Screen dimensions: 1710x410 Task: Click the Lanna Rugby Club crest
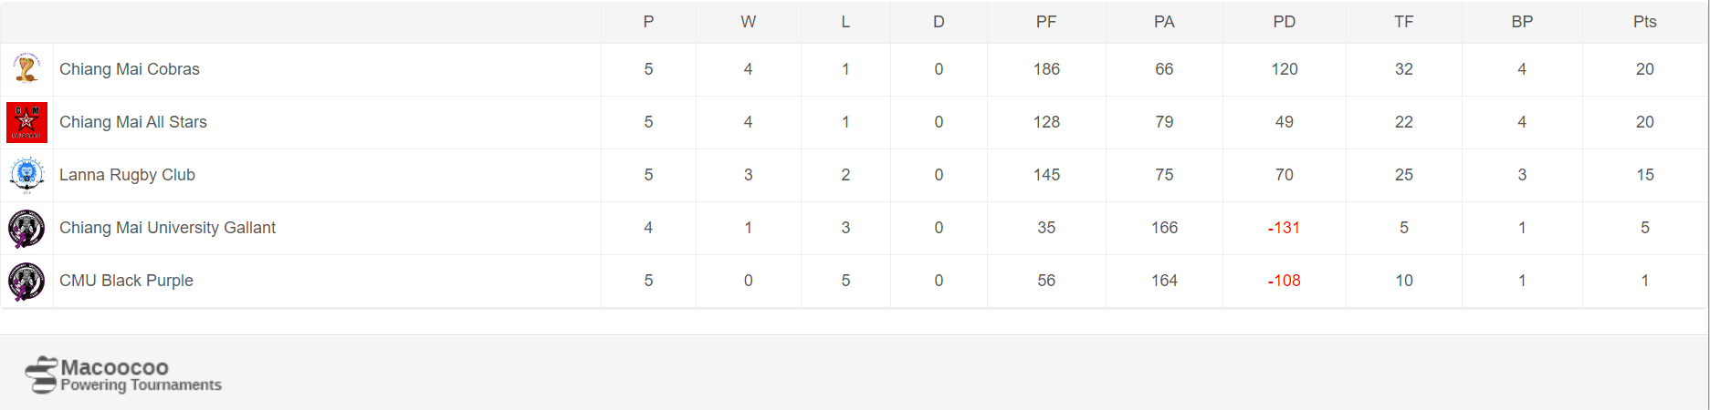(26, 175)
